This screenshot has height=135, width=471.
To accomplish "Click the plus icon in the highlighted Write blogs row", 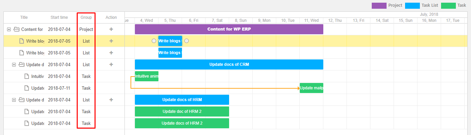I will 111,41.
